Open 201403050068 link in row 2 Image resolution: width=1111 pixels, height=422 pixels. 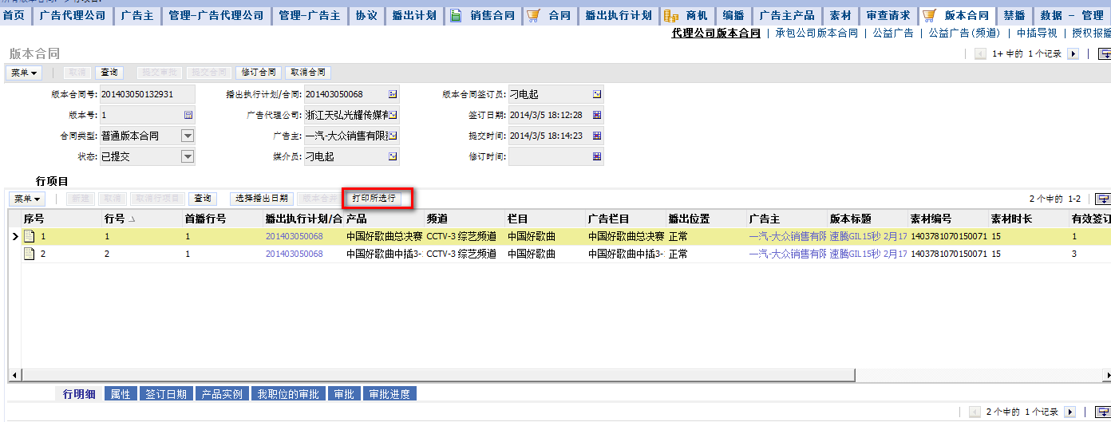click(294, 254)
